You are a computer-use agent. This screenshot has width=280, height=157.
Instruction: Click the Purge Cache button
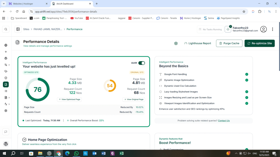229,43
